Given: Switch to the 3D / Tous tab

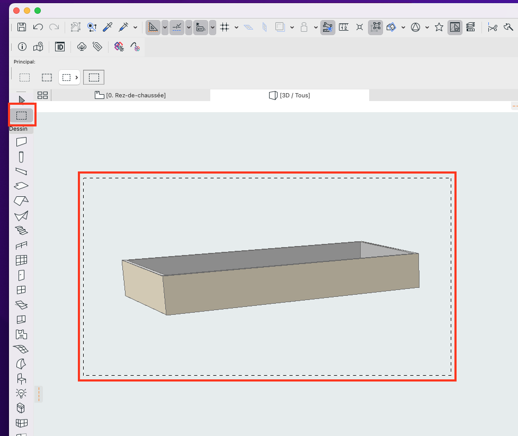Looking at the screenshot, I should pyautogui.click(x=290, y=95).
